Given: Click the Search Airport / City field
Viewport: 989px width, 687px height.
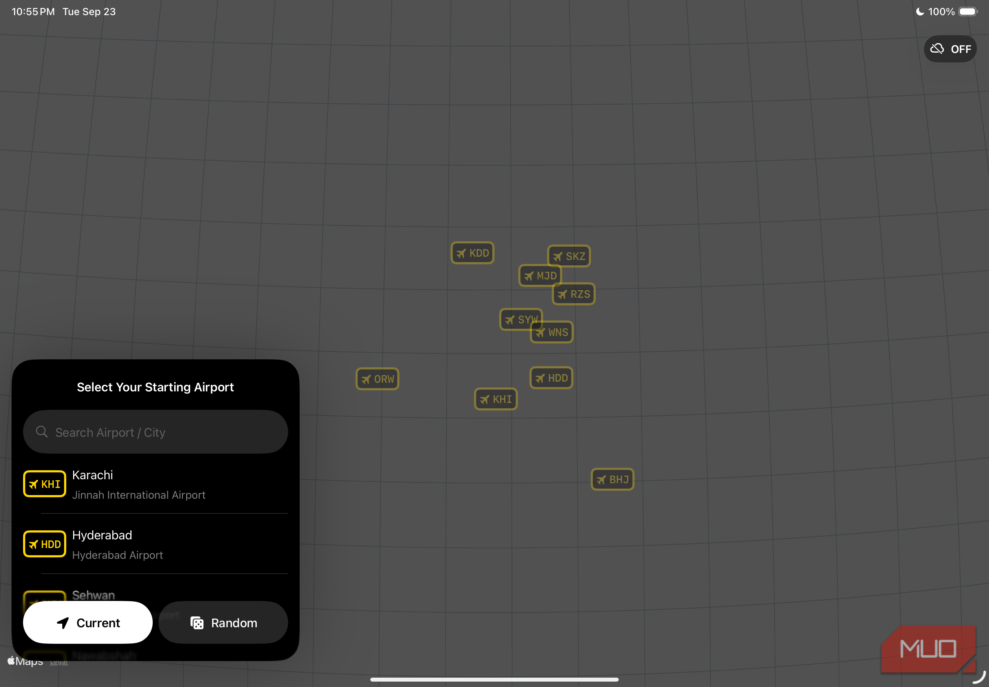Looking at the screenshot, I should 156,432.
